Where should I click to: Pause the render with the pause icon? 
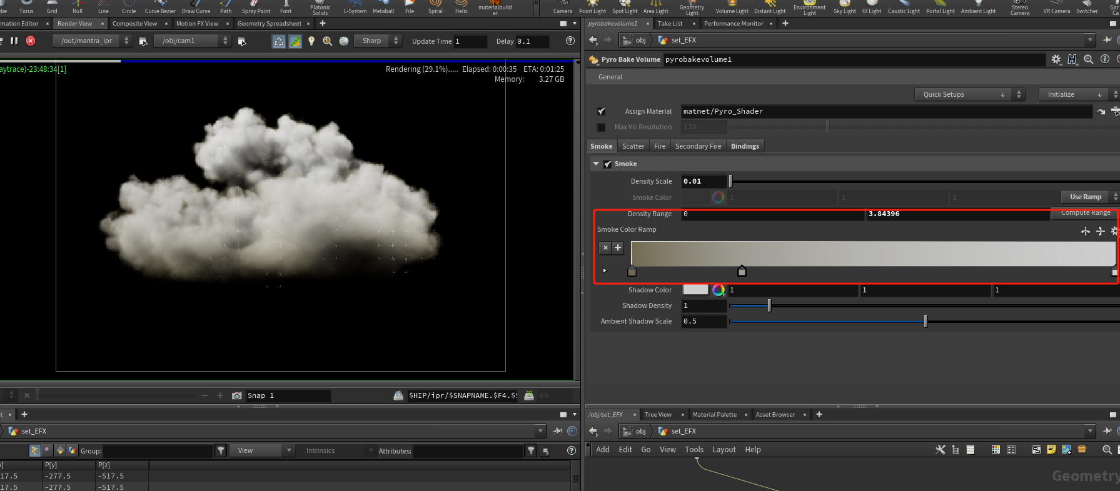pos(14,41)
